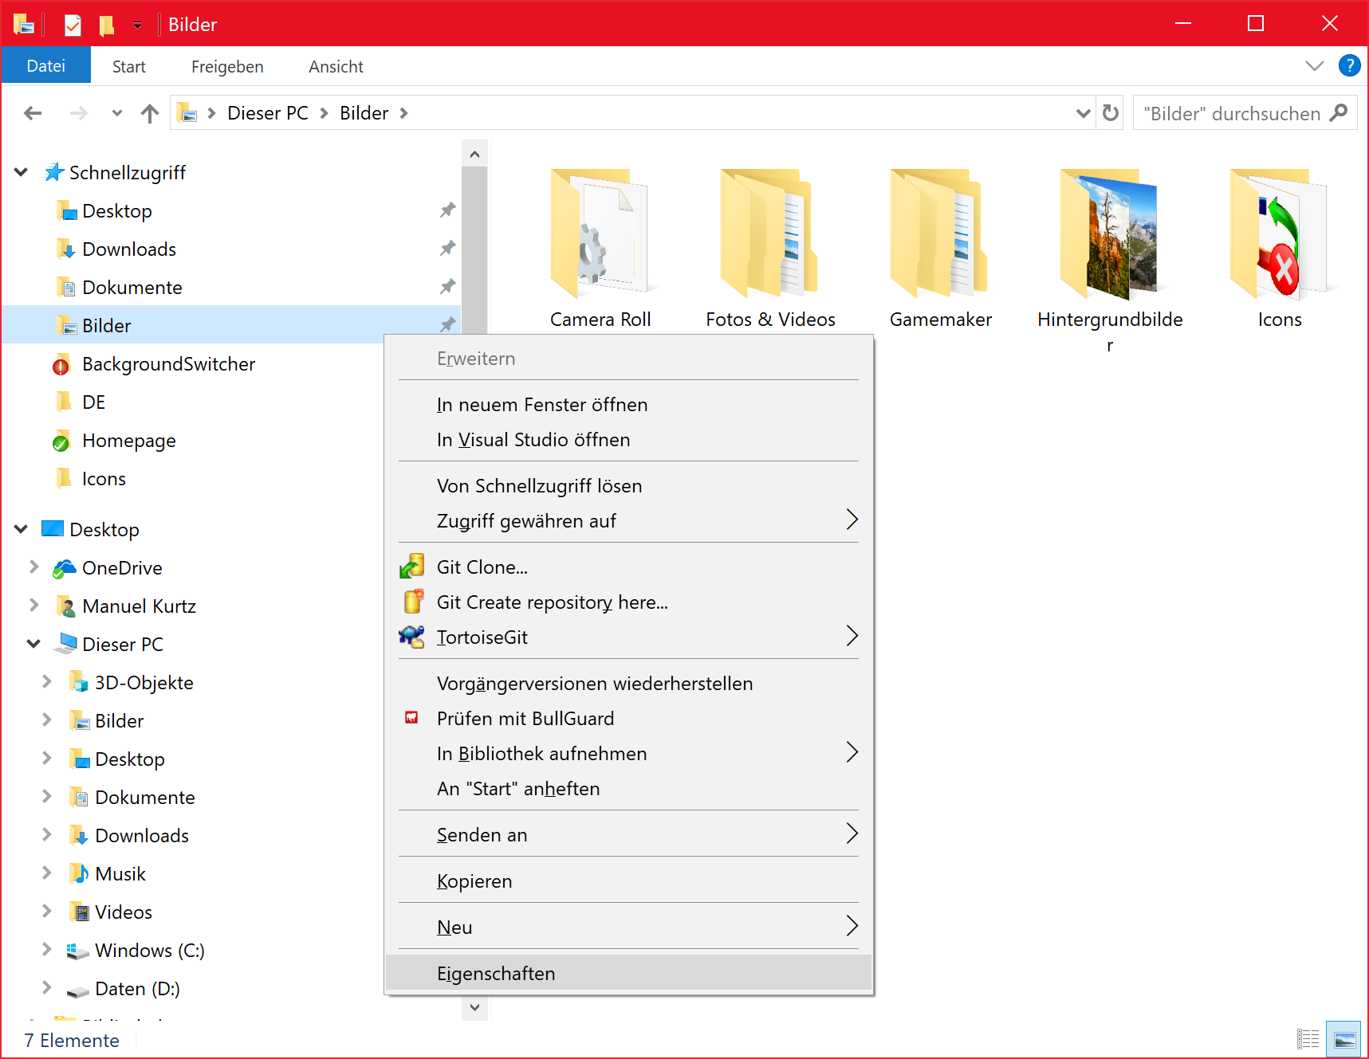Switch to large icons view
Viewport: 1369px width, 1059px height.
(x=1344, y=1039)
